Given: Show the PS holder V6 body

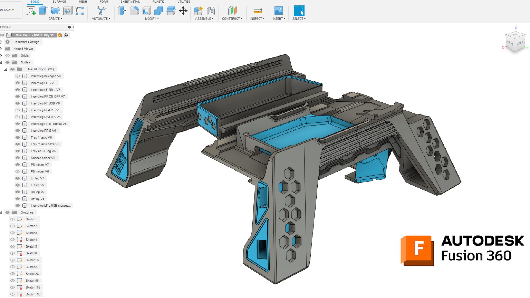Looking at the screenshot, I should point(18,172).
